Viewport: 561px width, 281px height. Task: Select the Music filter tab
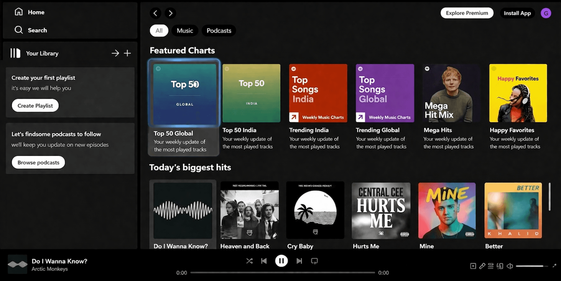(185, 31)
